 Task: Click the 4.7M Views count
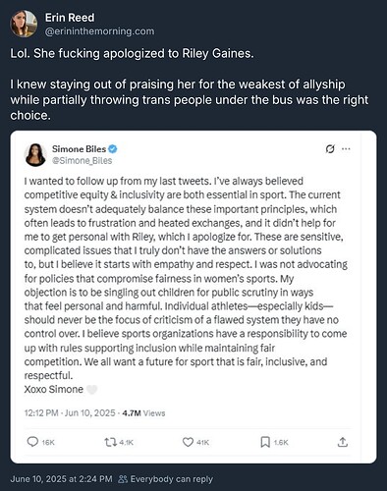143,413
